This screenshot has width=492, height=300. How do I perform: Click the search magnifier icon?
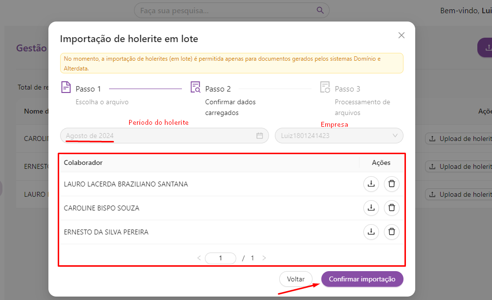click(320, 10)
